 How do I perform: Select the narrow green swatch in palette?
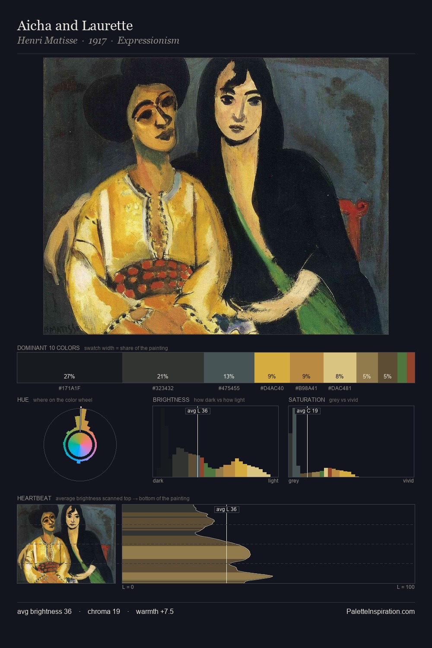[x=402, y=368]
